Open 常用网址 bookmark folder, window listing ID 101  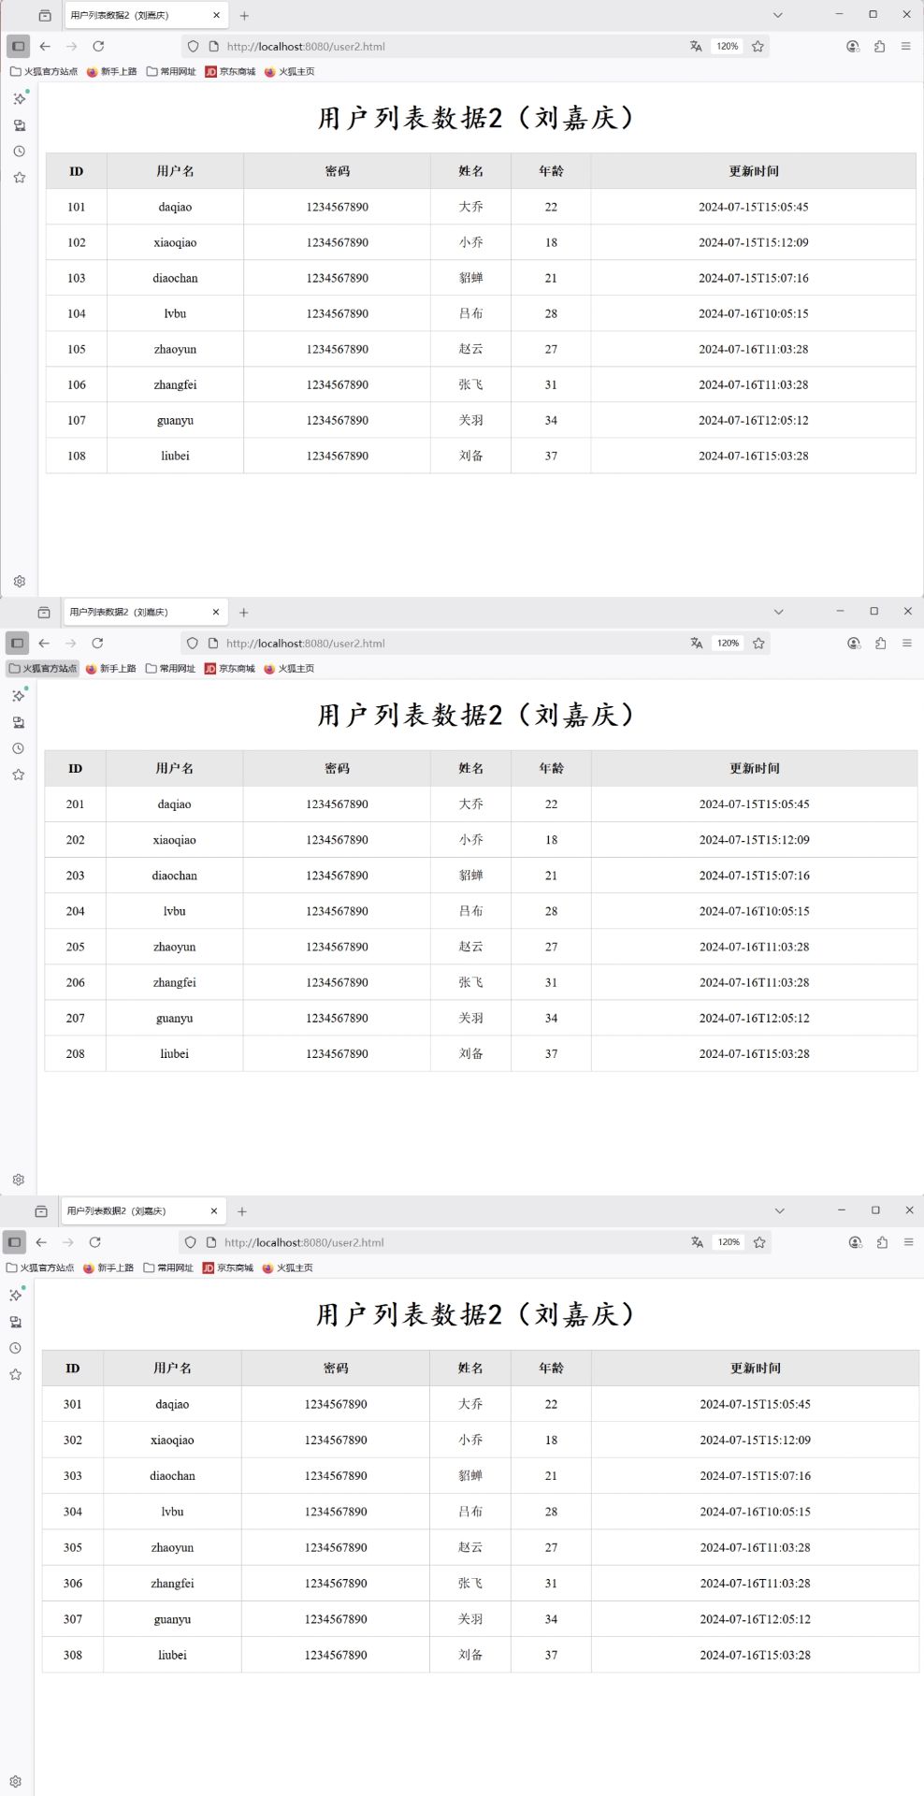click(x=171, y=71)
